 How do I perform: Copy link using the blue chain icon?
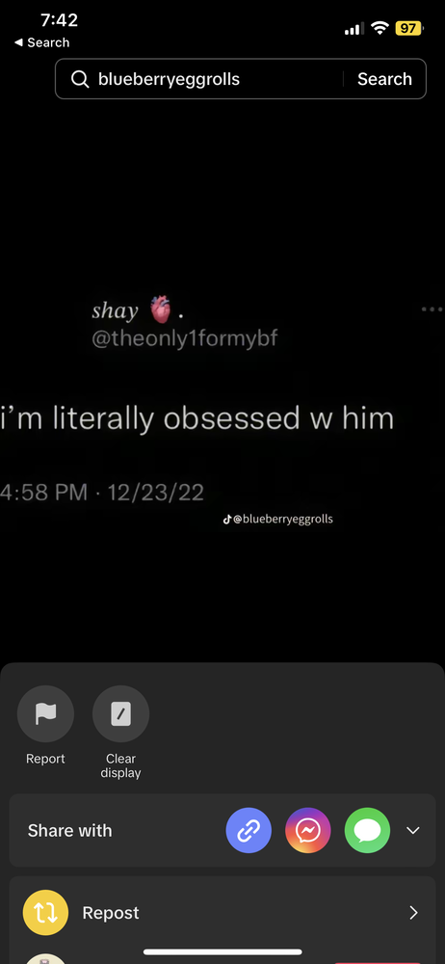(x=249, y=831)
